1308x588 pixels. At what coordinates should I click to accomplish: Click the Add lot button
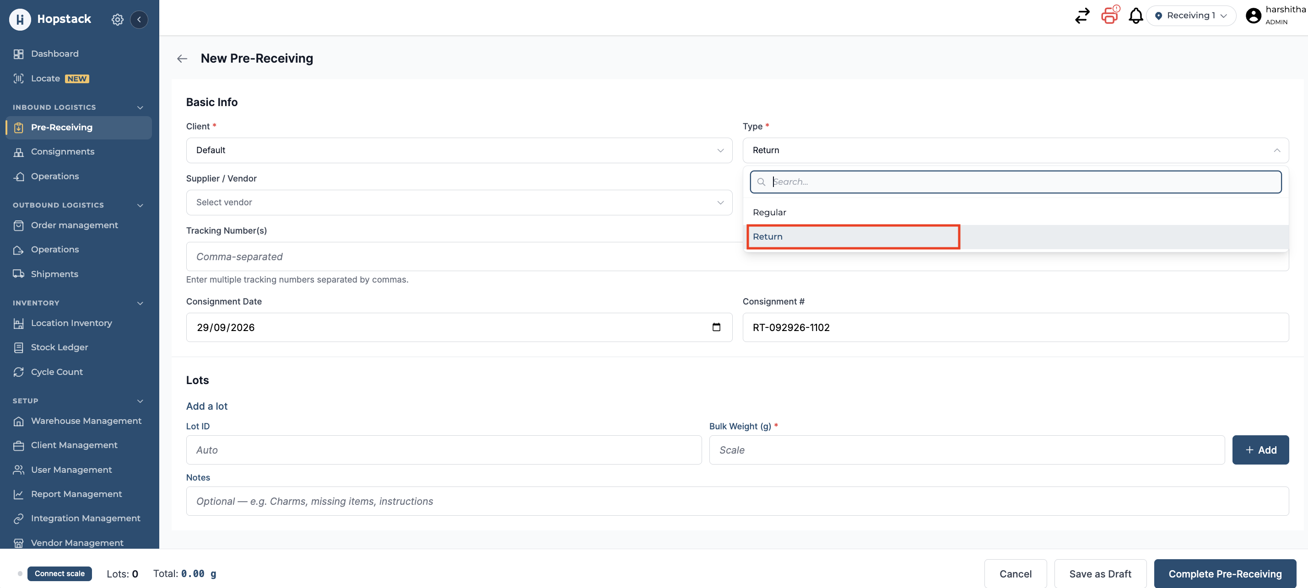click(1260, 450)
